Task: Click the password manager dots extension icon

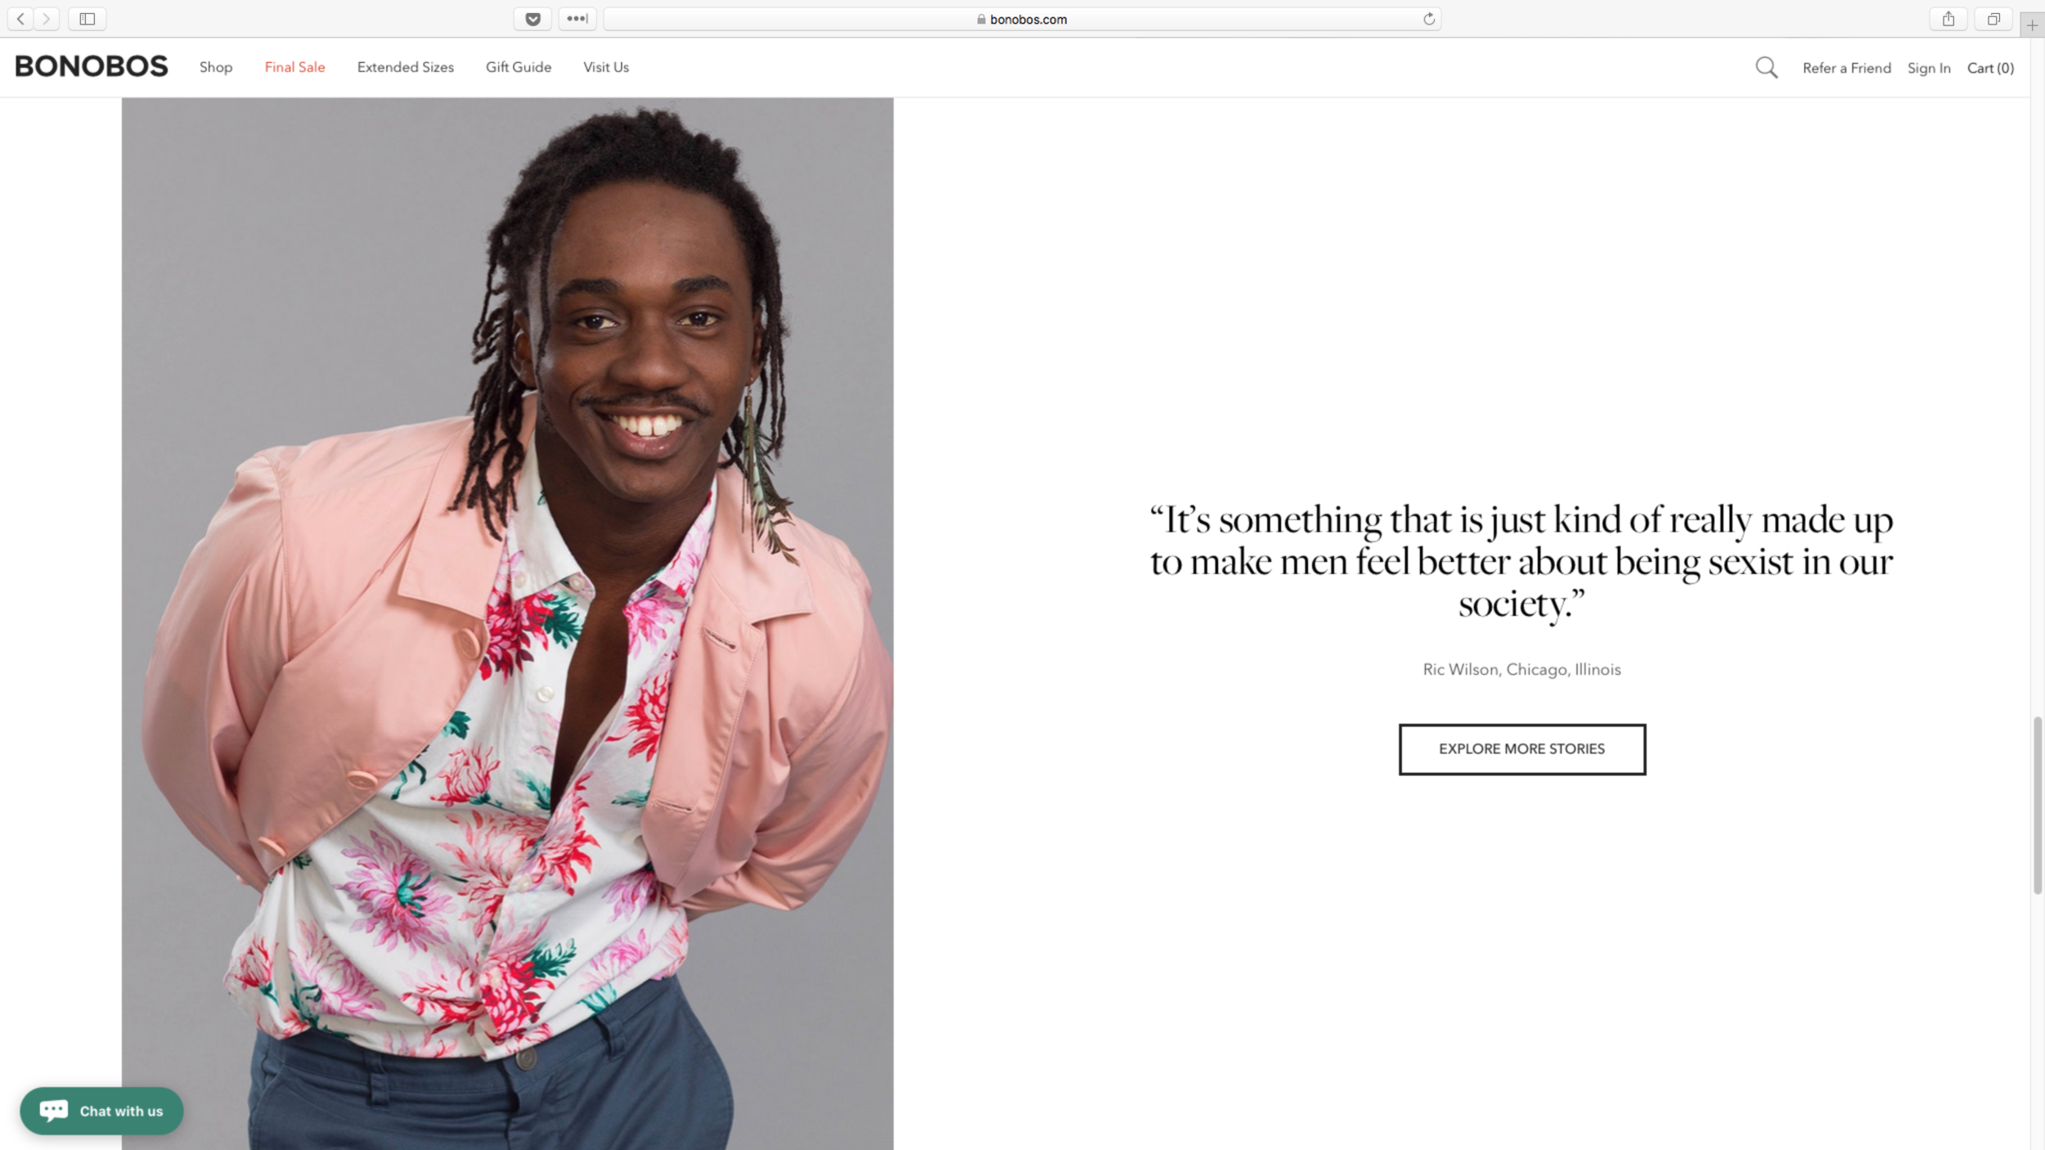Action: pyautogui.click(x=578, y=19)
